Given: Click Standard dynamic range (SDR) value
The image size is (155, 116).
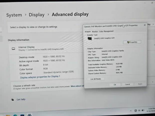Looking at the screenshot, I should 59,72.
